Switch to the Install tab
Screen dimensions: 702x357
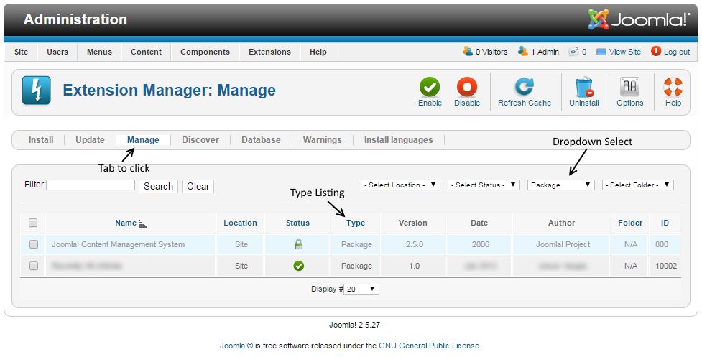(x=41, y=140)
